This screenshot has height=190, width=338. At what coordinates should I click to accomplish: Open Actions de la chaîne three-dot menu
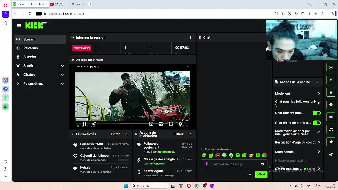pos(317,82)
